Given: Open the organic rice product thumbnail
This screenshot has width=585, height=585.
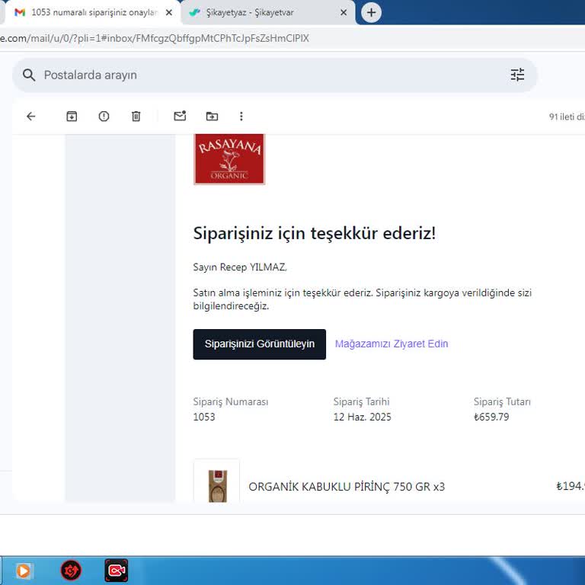Looking at the screenshot, I should coord(217,481).
